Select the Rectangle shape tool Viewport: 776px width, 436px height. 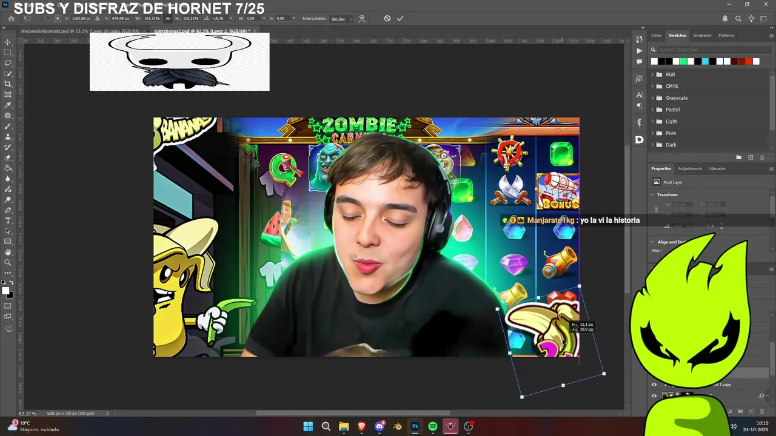click(8, 242)
